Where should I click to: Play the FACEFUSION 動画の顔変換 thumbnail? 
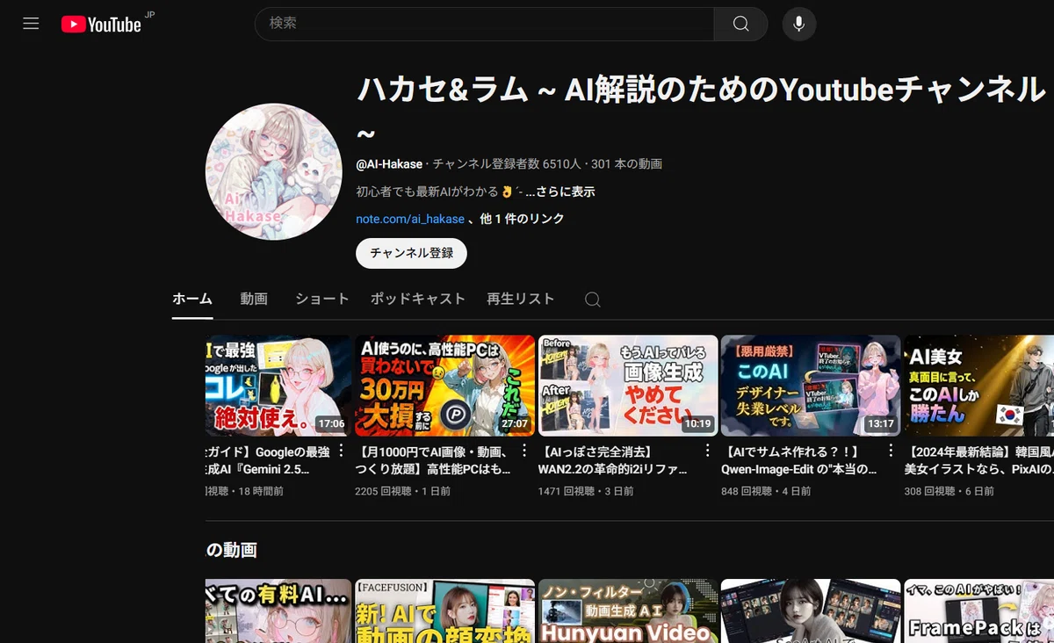[444, 610]
